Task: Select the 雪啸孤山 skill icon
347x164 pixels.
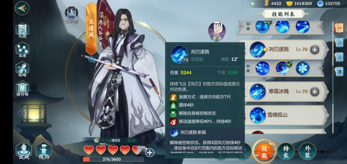Action: tap(258, 115)
